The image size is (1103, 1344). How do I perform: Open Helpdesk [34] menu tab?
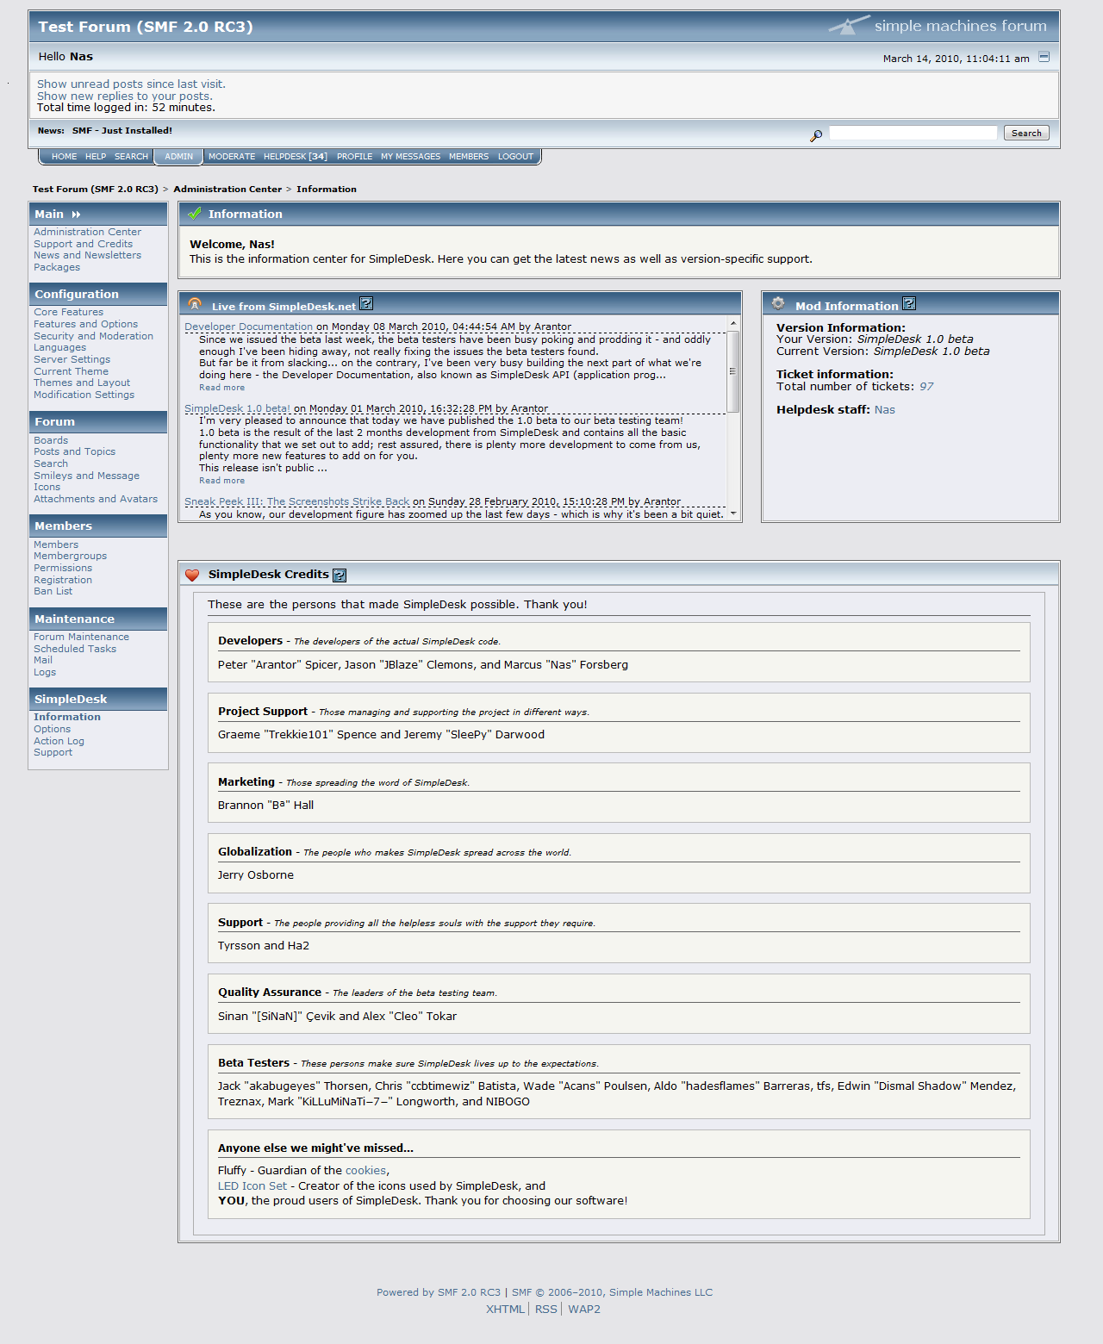point(296,157)
